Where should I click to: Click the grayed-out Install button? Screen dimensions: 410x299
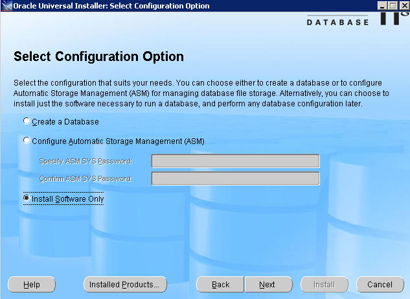tap(325, 284)
